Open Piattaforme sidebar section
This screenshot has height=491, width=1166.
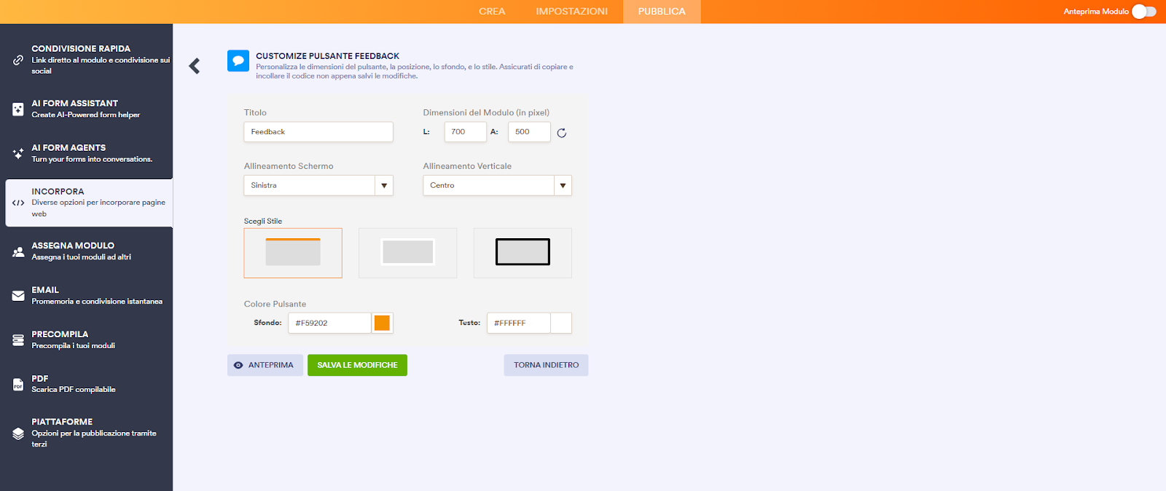point(87,433)
